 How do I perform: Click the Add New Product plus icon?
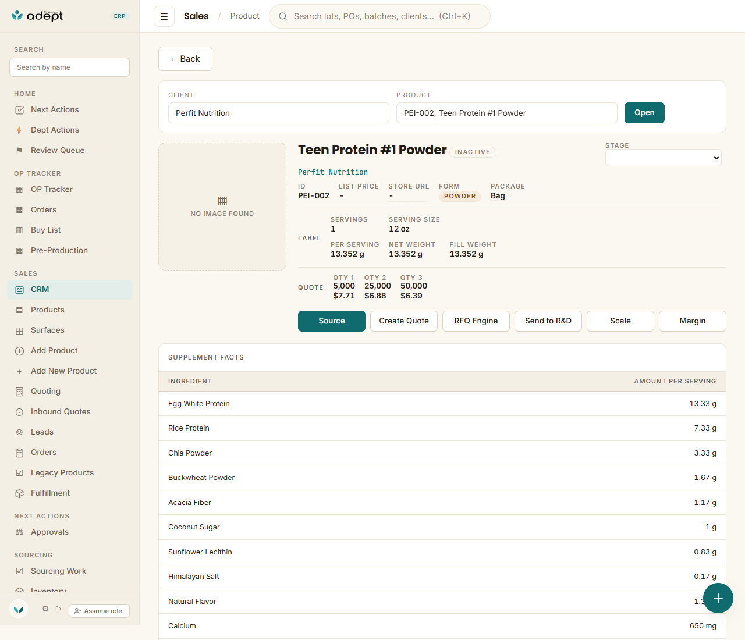point(20,371)
